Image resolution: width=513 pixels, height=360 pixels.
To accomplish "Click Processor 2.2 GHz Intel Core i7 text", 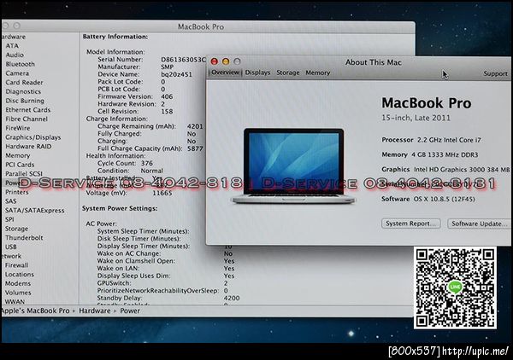I will click(449, 140).
